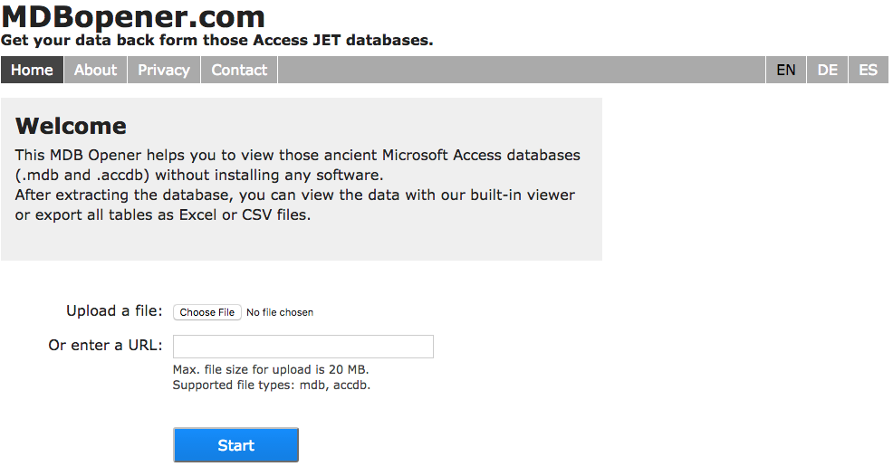Click the supported file types note
The image size is (893, 476).
[x=271, y=385]
